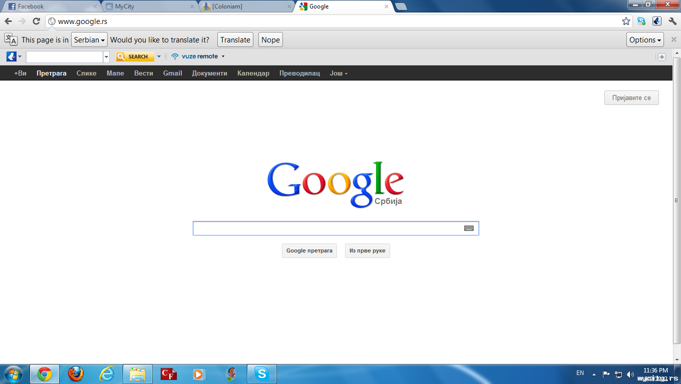681x384 pixels.
Task: Close the MyCity tab
Action: tap(192, 6)
